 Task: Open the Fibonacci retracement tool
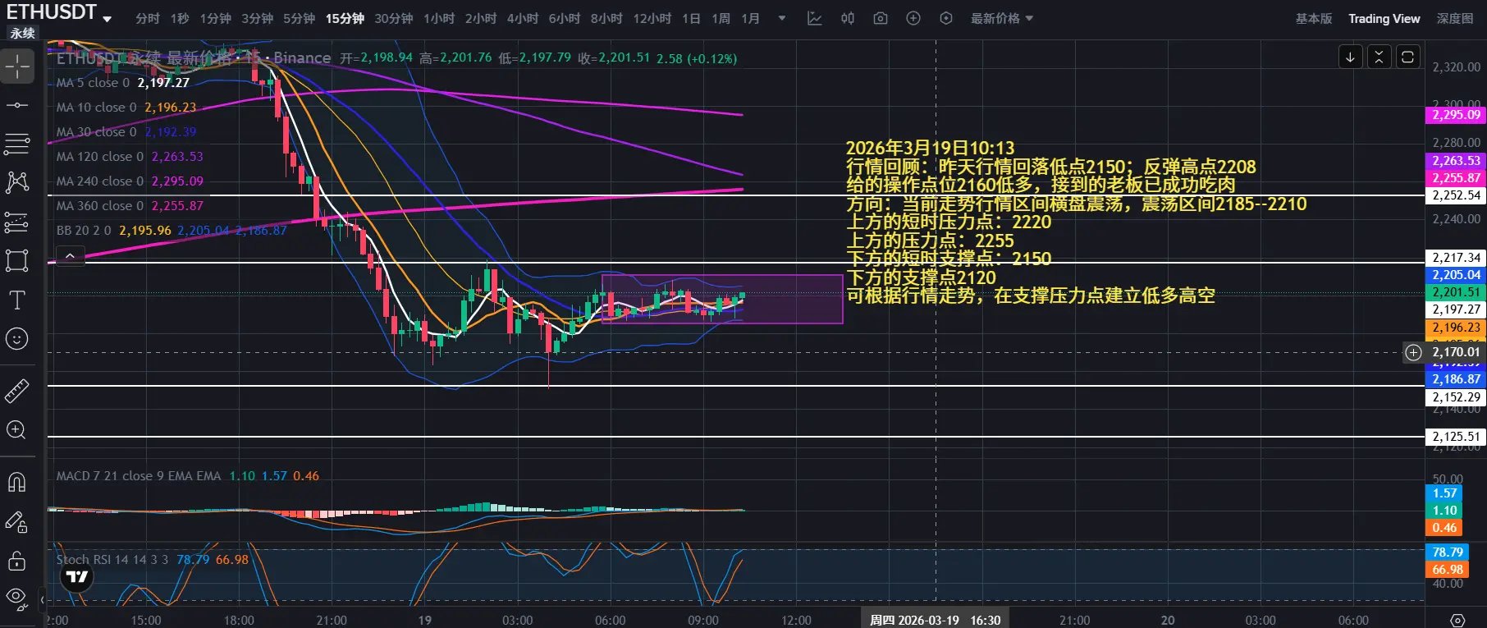point(17,144)
